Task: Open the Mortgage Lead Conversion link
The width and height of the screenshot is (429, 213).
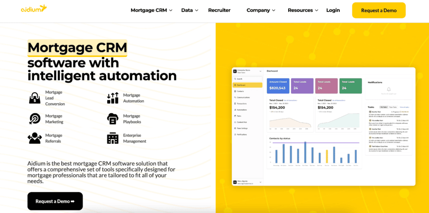Action: point(55,98)
